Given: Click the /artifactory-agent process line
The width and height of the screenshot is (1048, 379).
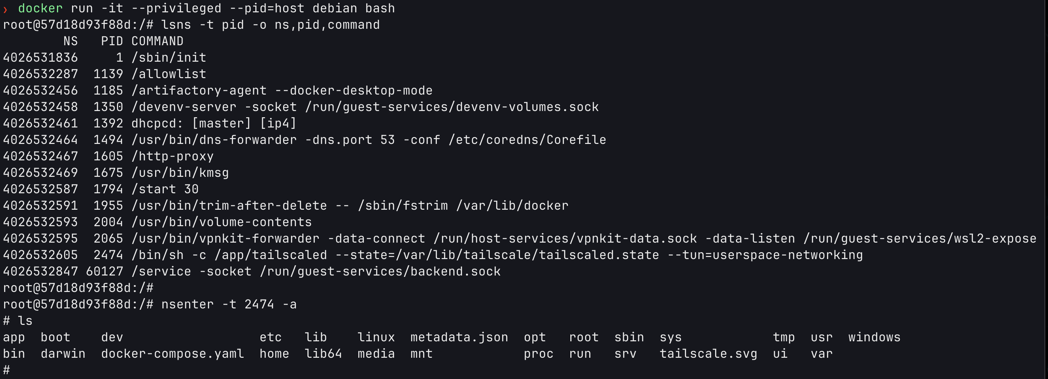Looking at the screenshot, I should pyautogui.click(x=281, y=90).
